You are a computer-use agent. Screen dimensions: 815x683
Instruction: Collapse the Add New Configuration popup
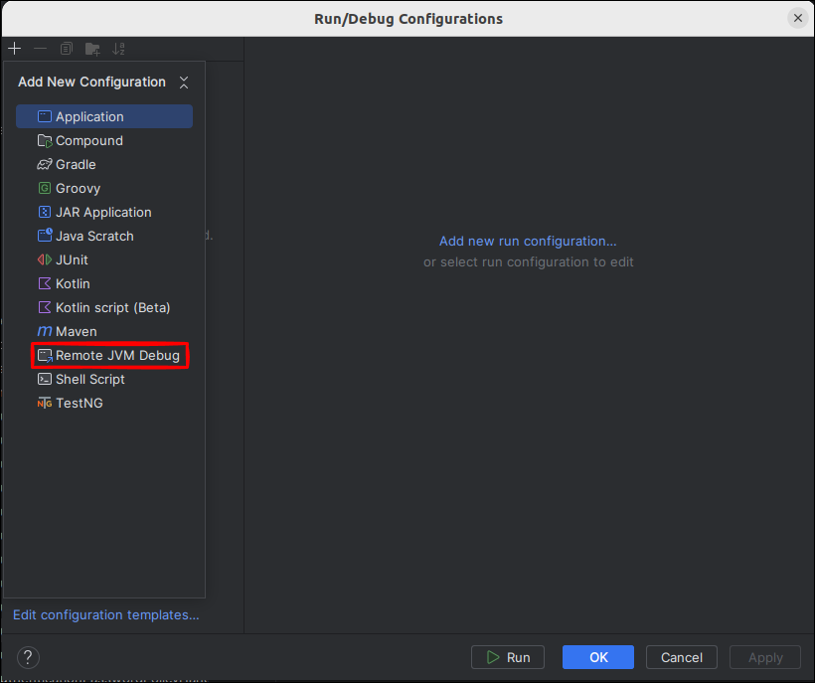184,83
